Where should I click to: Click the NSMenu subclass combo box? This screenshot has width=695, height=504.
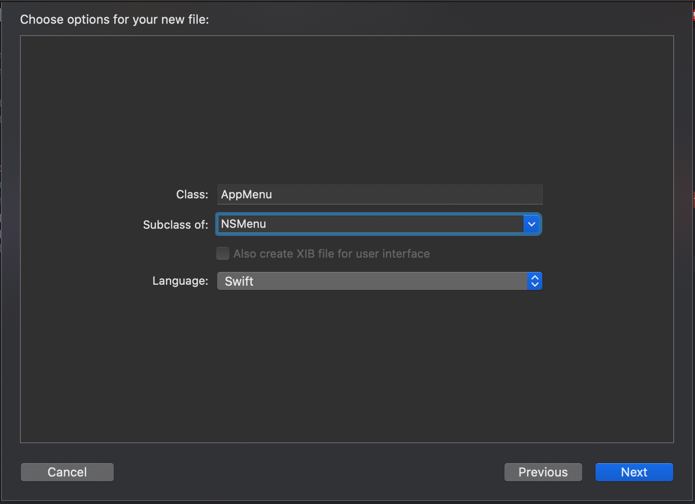coord(370,224)
